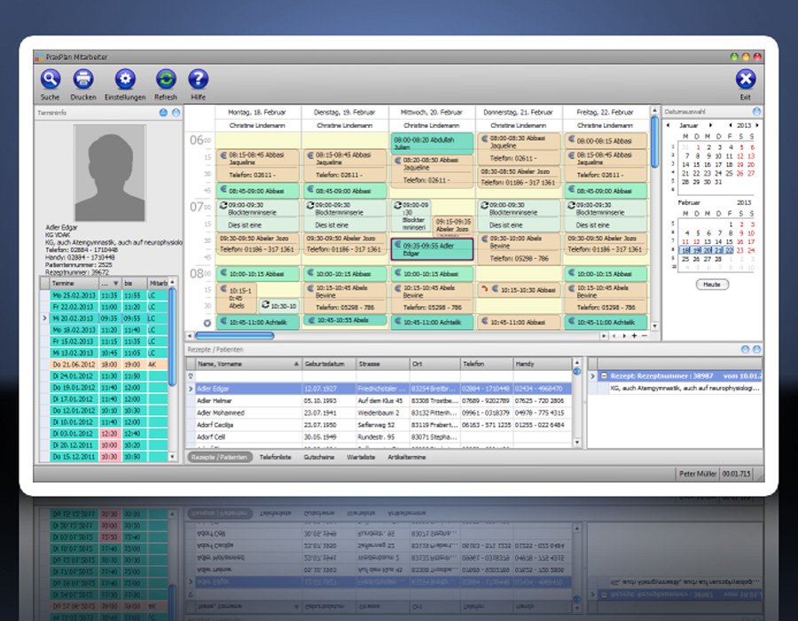Select appointment row Di 03.01.2012
Screen dimensions: 798x621
click(105, 434)
